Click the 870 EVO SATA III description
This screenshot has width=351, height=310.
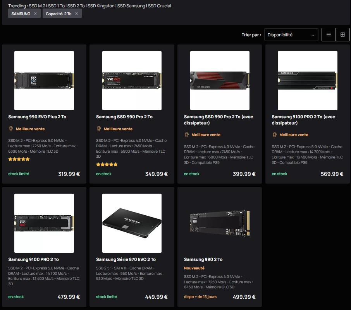(x=130, y=273)
